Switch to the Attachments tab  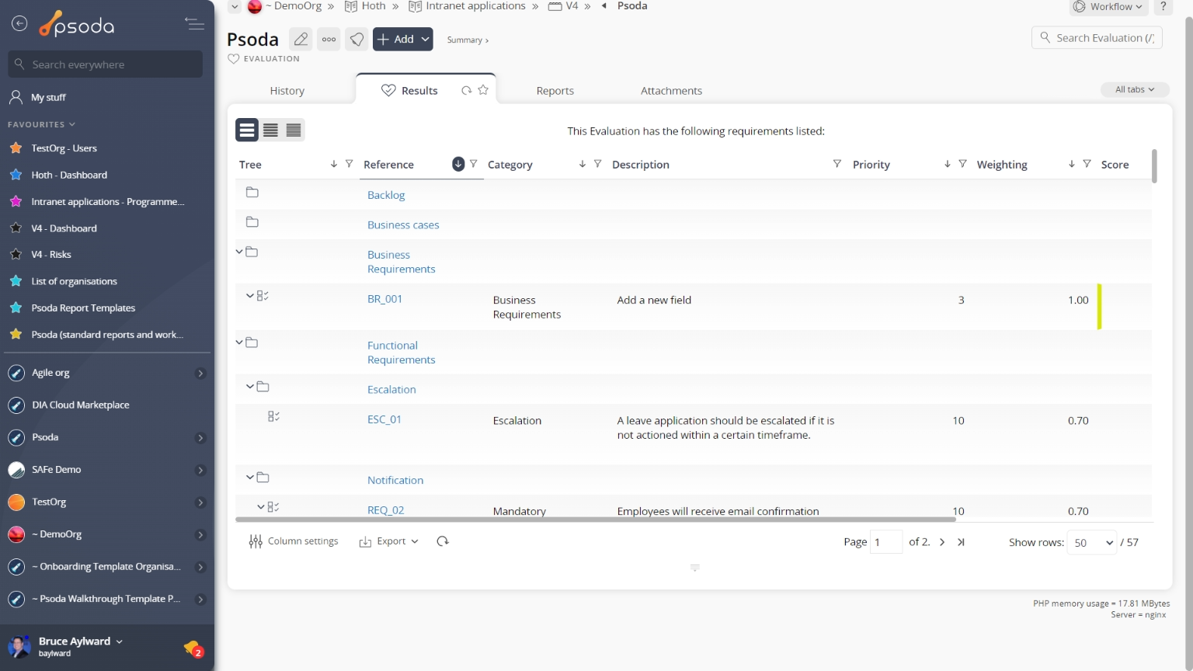671,91
